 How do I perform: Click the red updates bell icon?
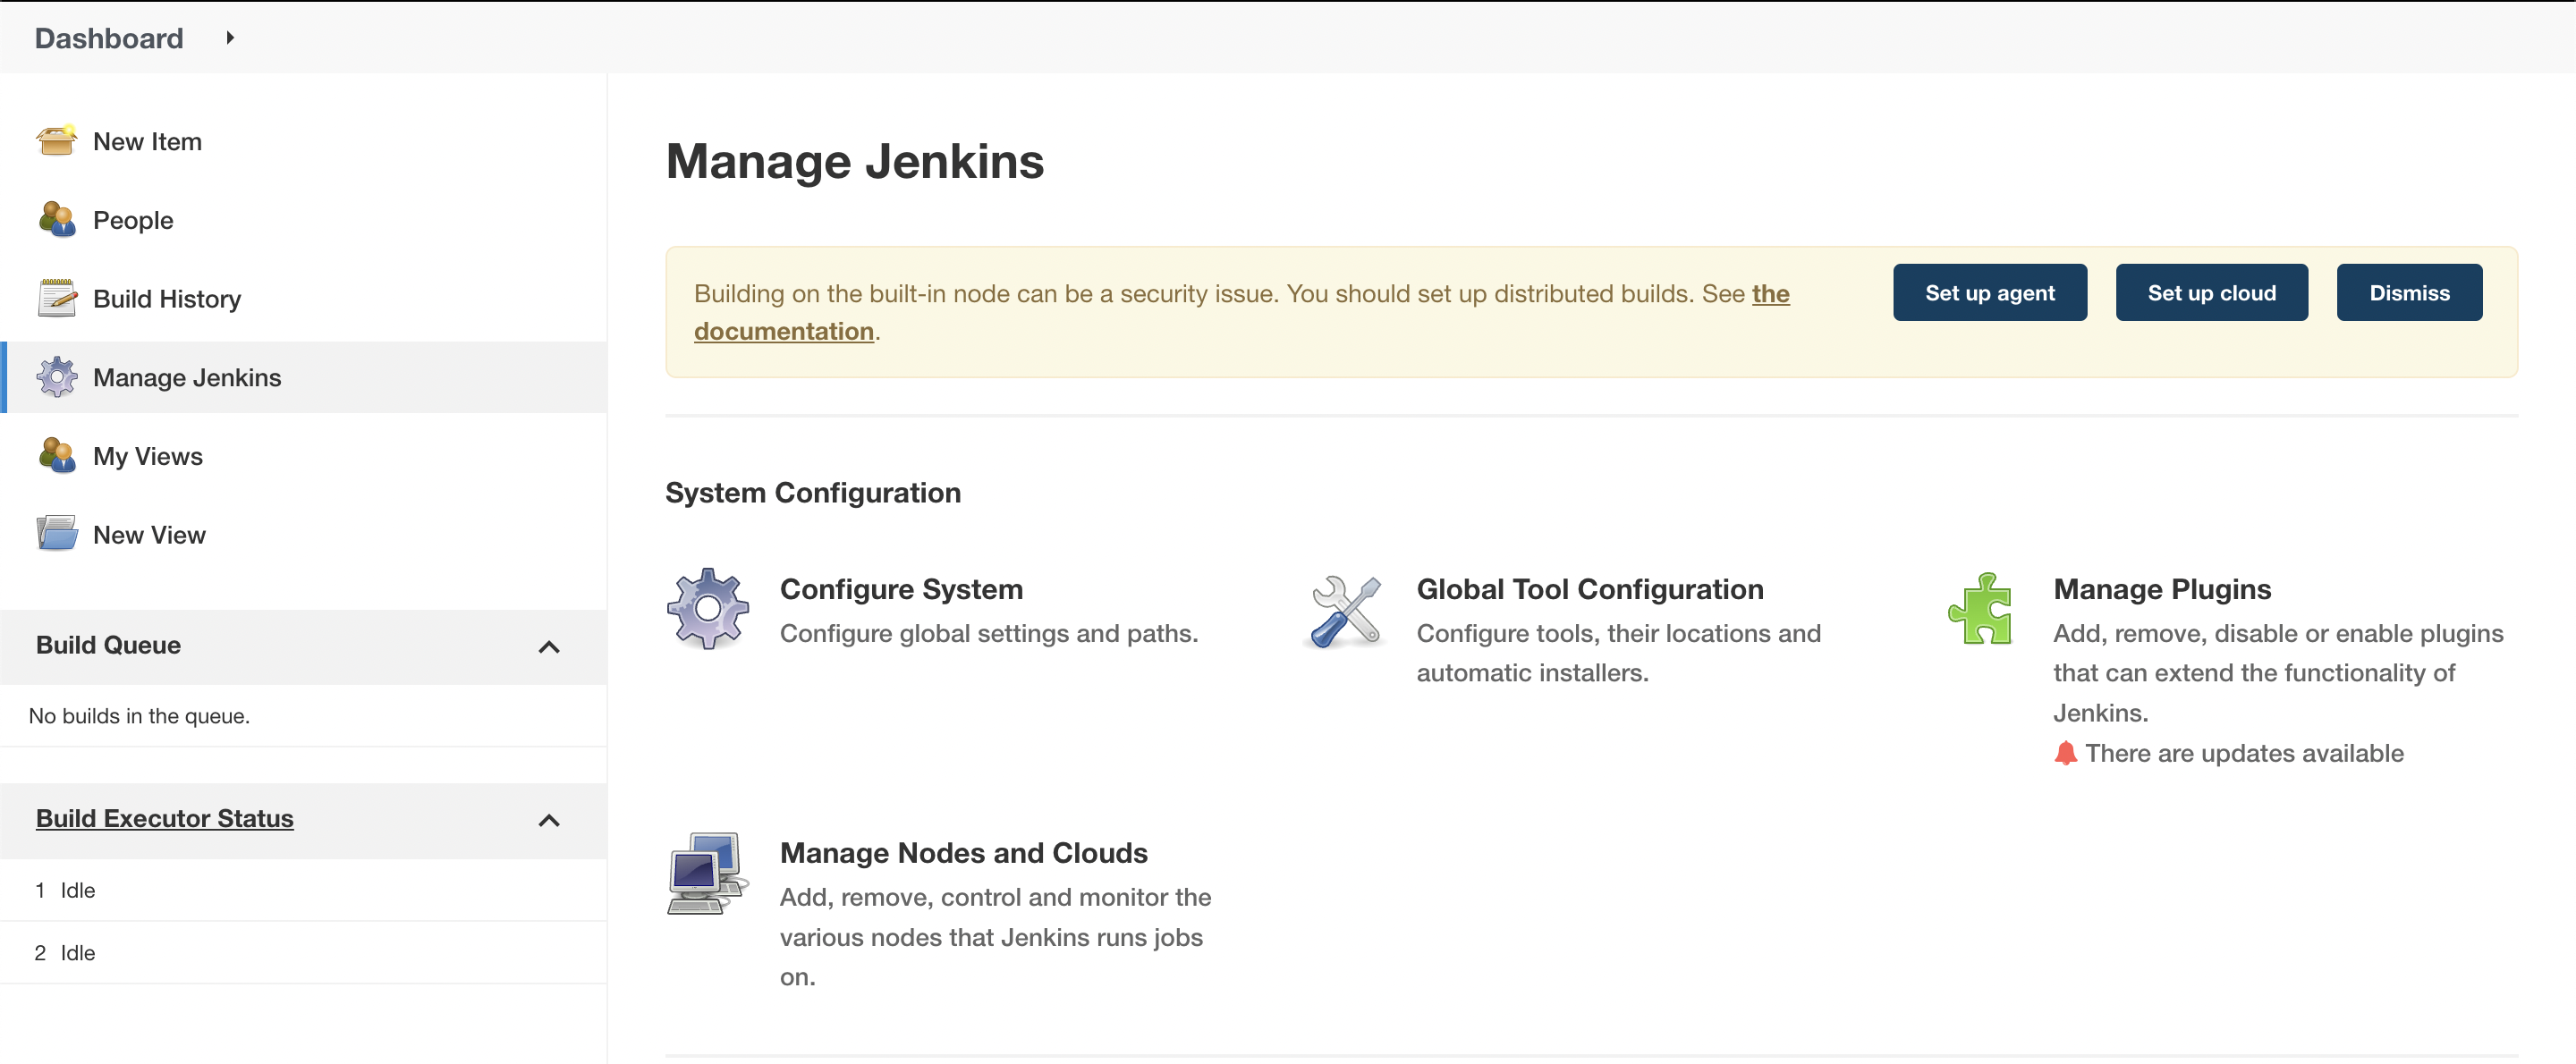click(2065, 753)
